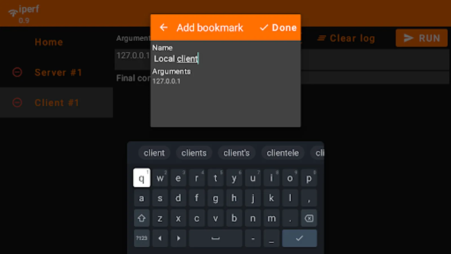This screenshot has width=451, height=254.
Task: Switch keyboard to ?123 symbols layout
Action: coord(142,238)
